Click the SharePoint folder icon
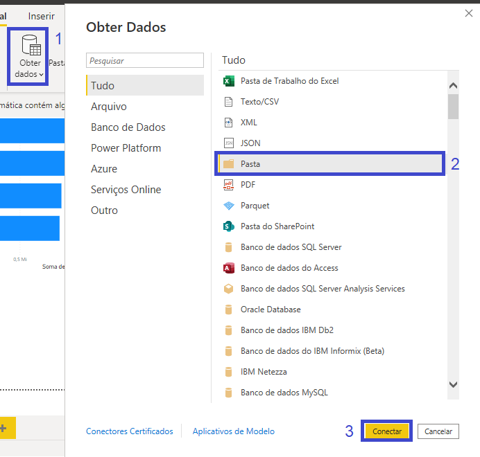 point(229,226)
